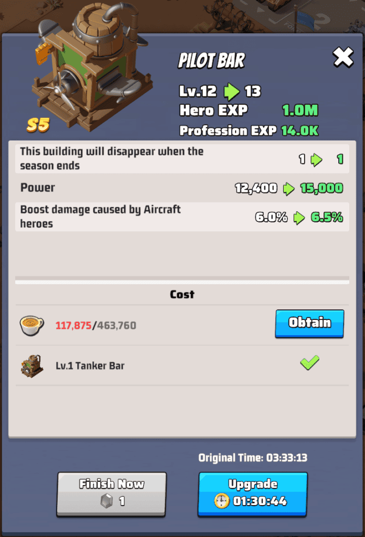Click the 117,875/463,760 coffee cost
The image size is (365, 537).
coord(96,325)
